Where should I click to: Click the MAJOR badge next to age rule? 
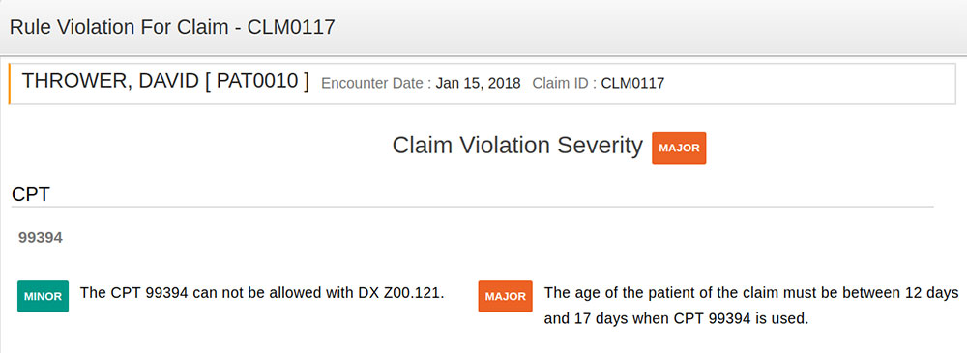coord(505,296)
